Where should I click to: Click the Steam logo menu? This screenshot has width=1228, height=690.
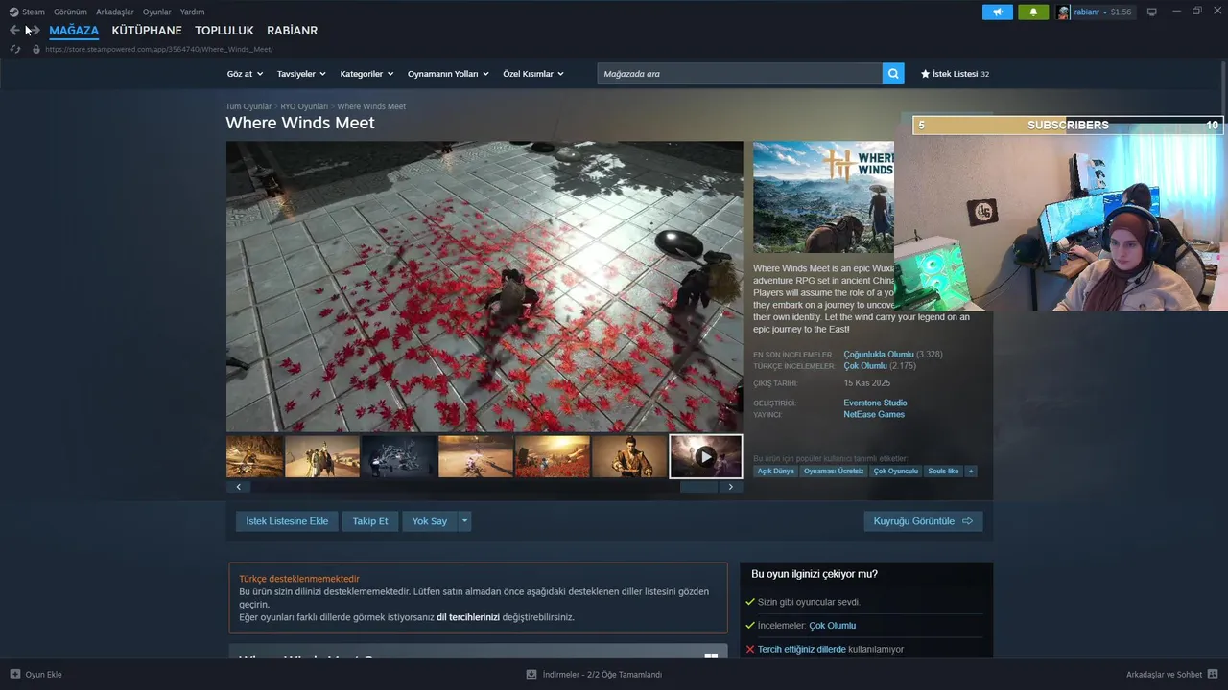tap(27, 12)
